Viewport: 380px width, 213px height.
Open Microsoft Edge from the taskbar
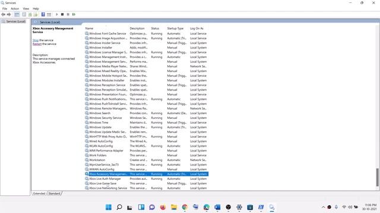tap(207, 207)
